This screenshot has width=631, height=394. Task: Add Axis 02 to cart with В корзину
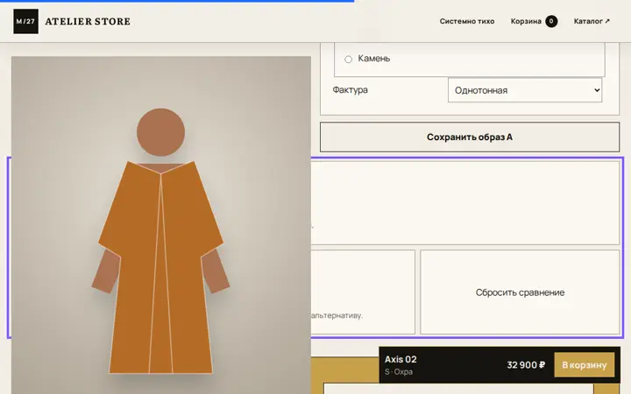(585, 365)
